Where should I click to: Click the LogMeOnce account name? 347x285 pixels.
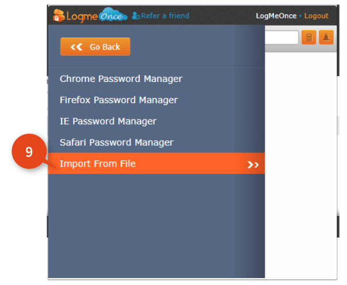coord(276,16)
